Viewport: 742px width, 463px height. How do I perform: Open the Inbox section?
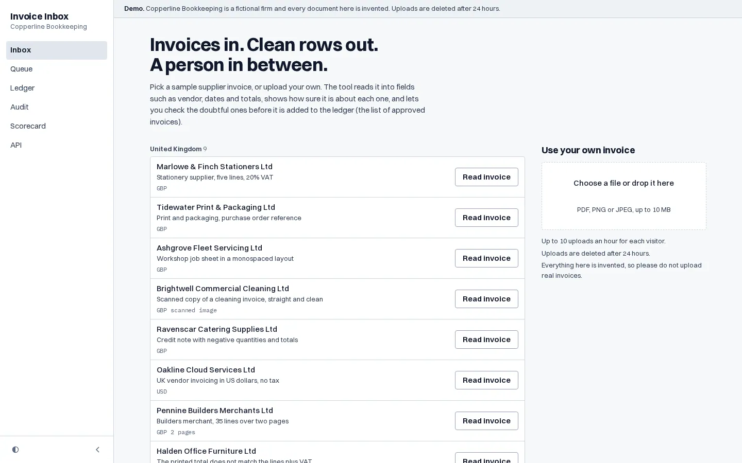[x=57, y=50]
